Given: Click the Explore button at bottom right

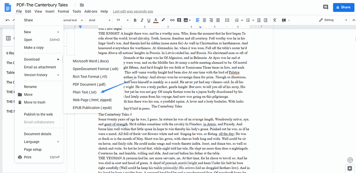Looking at the screenshot, I should click(x=350, y=168).
